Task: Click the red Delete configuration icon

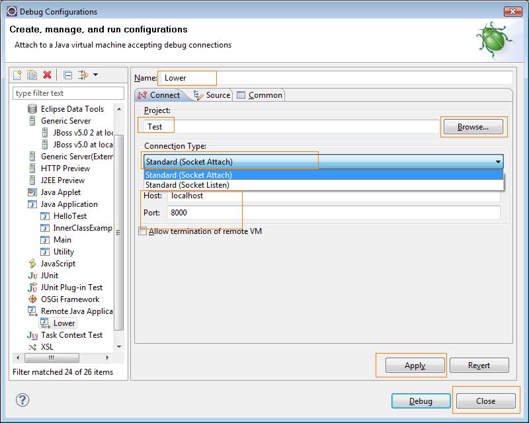Action: pyautogui.click(x=46, y=75)
